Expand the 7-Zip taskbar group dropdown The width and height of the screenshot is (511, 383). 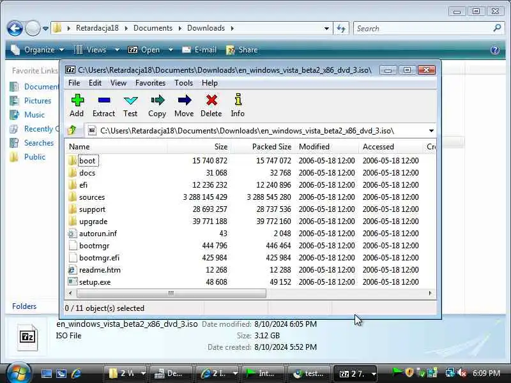coord(374,373)
